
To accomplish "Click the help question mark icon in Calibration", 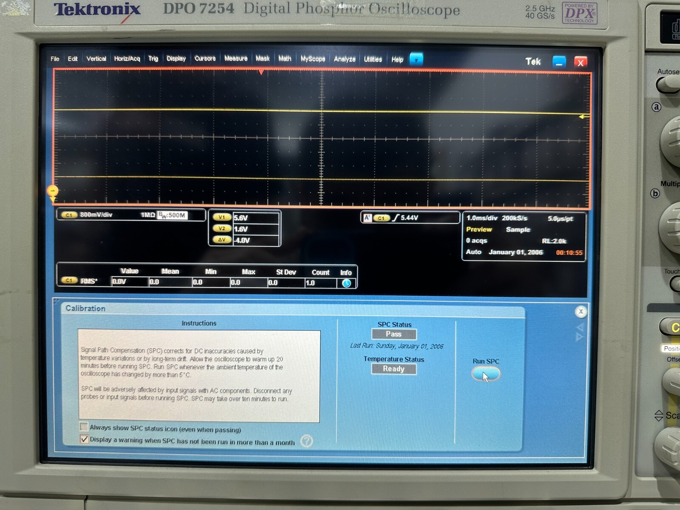I will click(x=306, y=441).
